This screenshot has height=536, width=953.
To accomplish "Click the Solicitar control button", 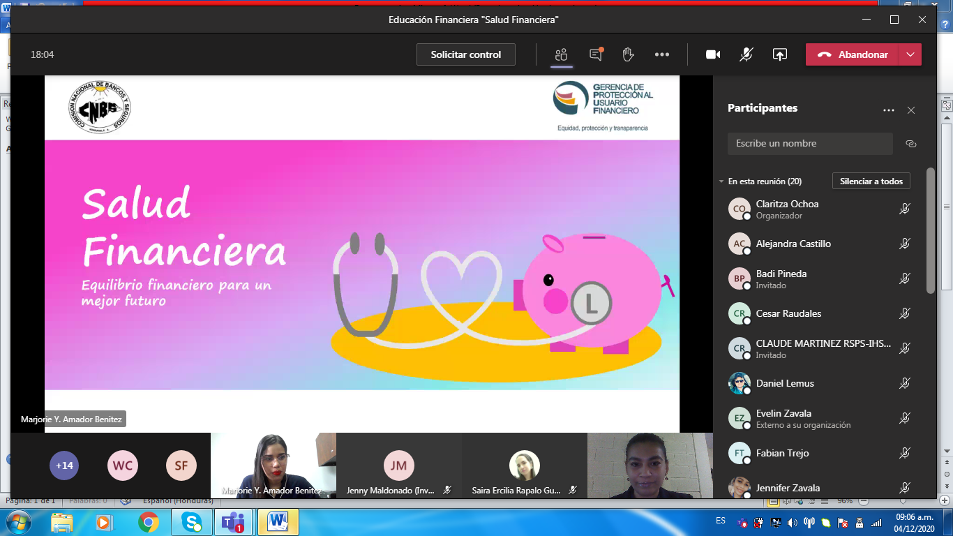I will [x=465, y=54].
